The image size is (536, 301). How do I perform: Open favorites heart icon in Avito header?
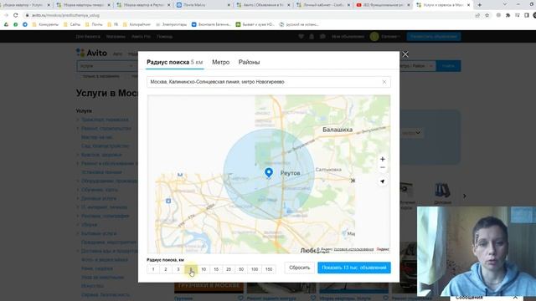point(301,36)
